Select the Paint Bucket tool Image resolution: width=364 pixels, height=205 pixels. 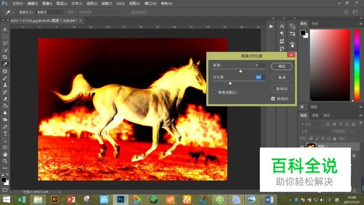(x=5, y=106)
